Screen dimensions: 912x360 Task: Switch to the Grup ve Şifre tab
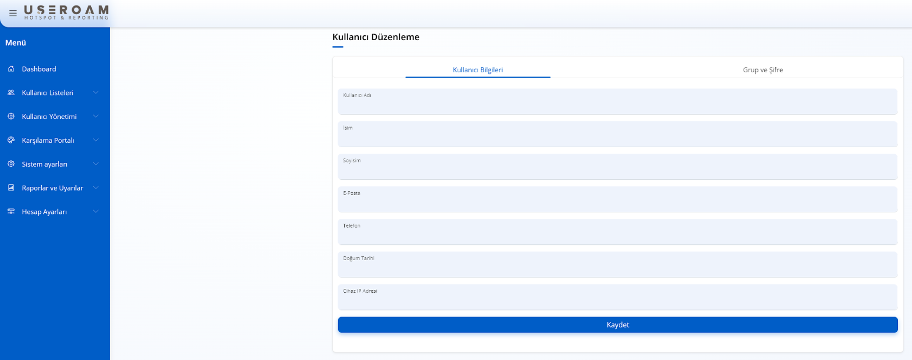click(762, 70)
